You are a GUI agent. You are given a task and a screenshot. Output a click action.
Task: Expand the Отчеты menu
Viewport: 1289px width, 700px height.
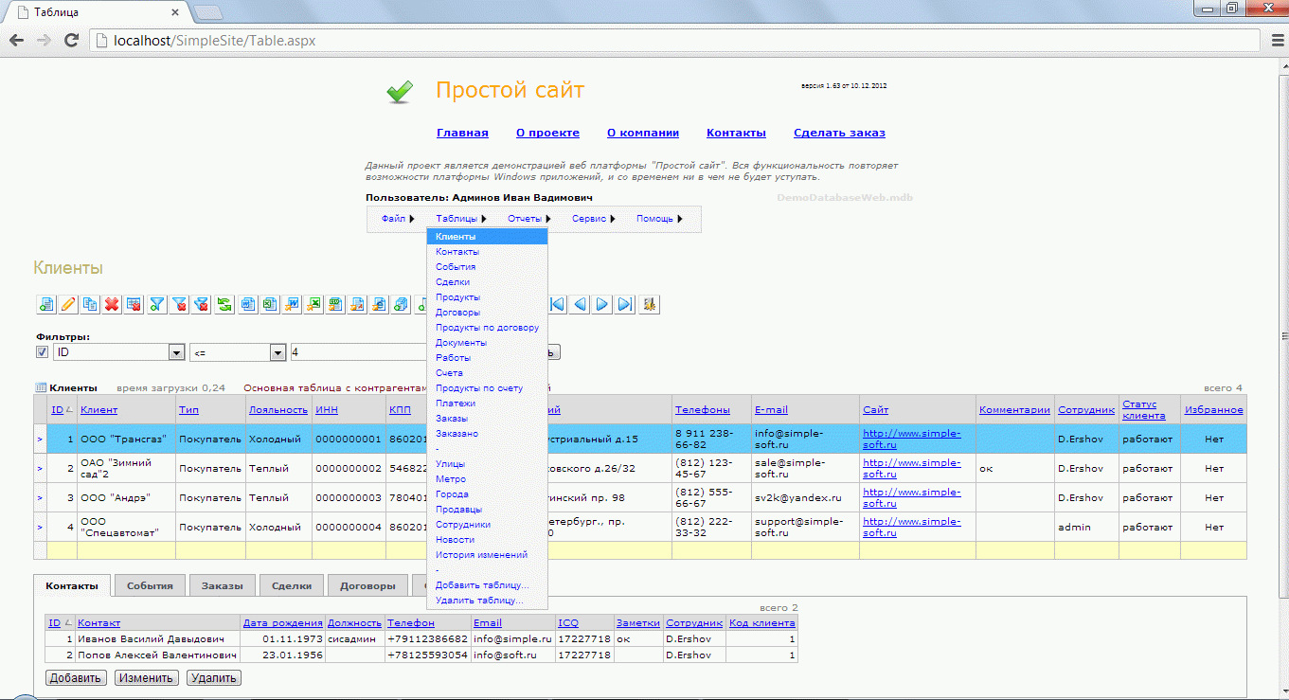(x=528, y=219)
